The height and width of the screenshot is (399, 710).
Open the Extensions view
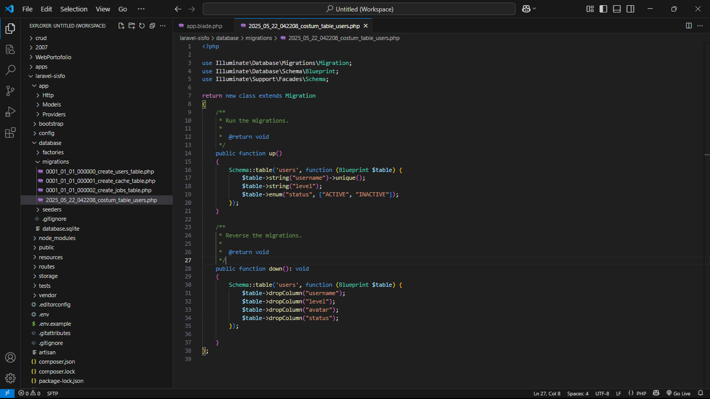[10, 133]
